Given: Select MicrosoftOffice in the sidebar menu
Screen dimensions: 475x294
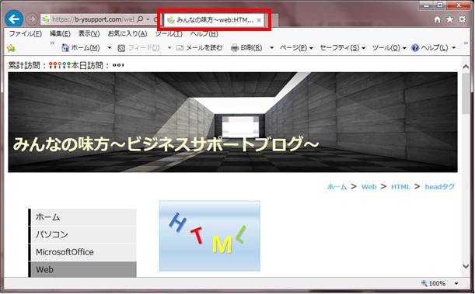Looking at the screenshot, I should pyautogui.click(x=82, y=252).
